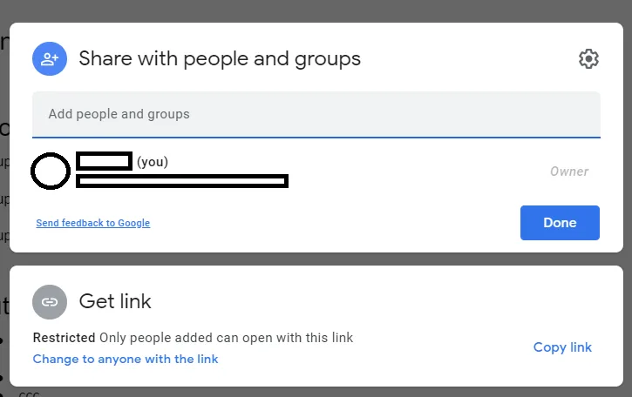Click the owner's profile avatar circle

coord(51,171)
